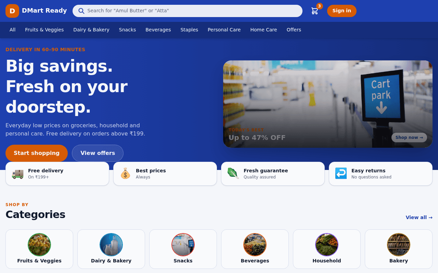Follow the View all categories link
This screenshot has width=438, height=273.
click(x=419, y=217)
